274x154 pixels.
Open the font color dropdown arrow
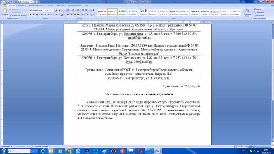point(64,15)
